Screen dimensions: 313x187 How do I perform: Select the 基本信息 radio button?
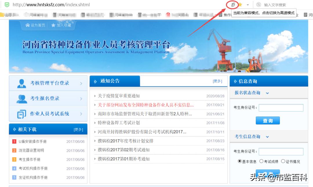click(x=240, y=161)
